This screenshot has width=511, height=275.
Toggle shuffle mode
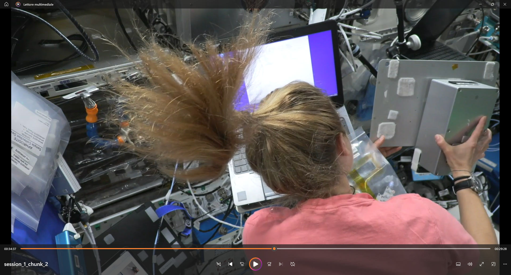[x=218, y=264]
